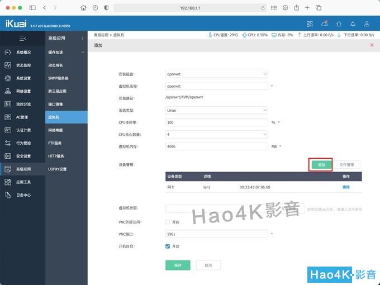Click 删除 link for lan1 row
Screen dimensions: 380x285
click(x=346, y=187)
